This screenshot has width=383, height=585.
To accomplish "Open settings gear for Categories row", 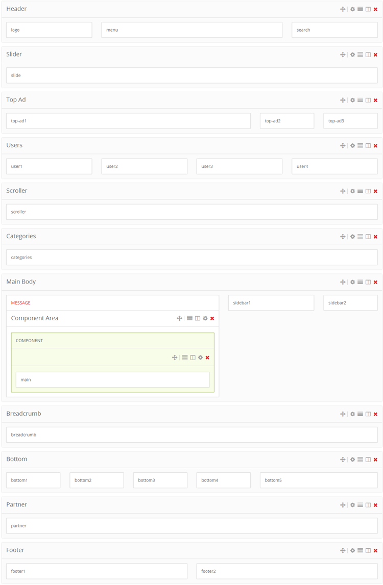I will (x=352, y=237).
